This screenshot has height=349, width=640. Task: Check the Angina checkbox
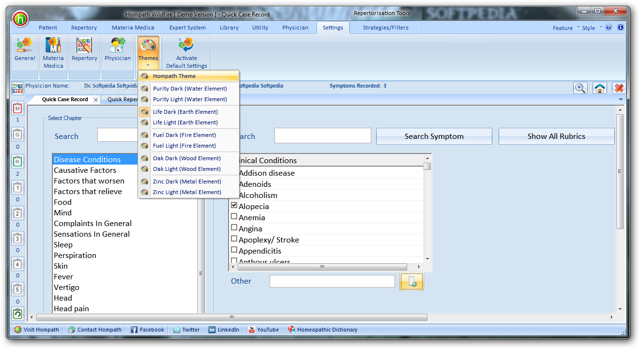pyautogui.click(x=234, y=228)
